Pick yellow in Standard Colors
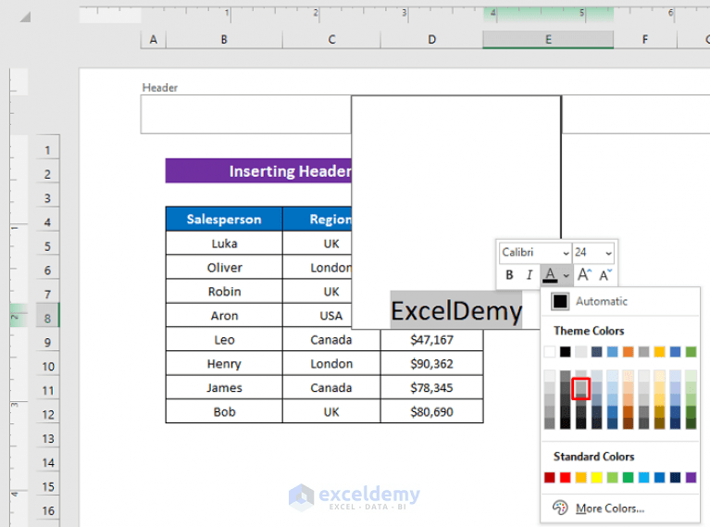This screenshot has height=527, width=710. tap(597, 477)
